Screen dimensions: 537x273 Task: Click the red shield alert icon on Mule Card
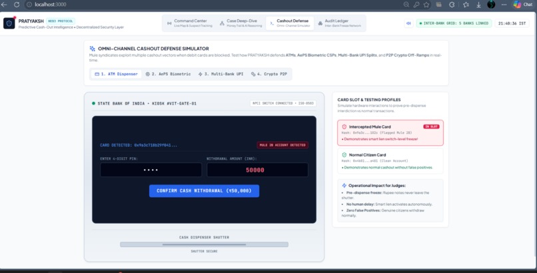click(344, 127)
